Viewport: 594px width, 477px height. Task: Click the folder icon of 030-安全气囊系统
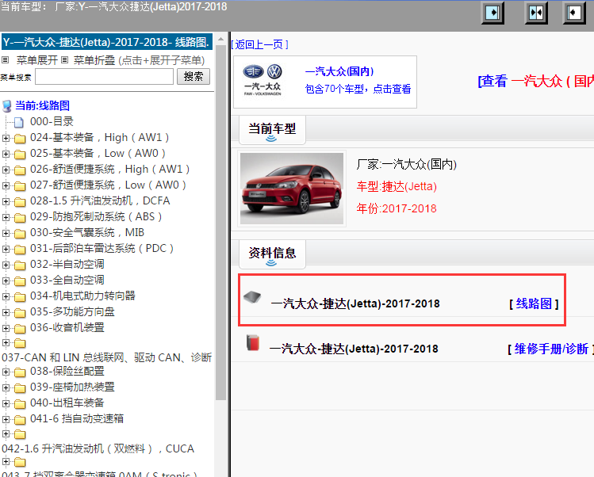tap(20, 233)
